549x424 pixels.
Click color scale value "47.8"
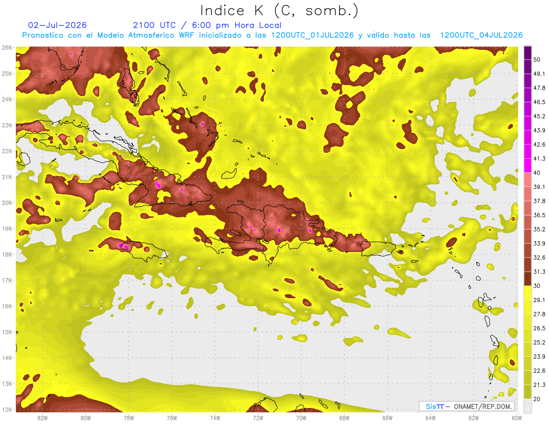[x=540, y=87]
